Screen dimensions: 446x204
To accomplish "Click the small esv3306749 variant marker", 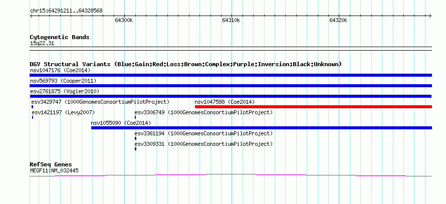I will click(135, 117).
